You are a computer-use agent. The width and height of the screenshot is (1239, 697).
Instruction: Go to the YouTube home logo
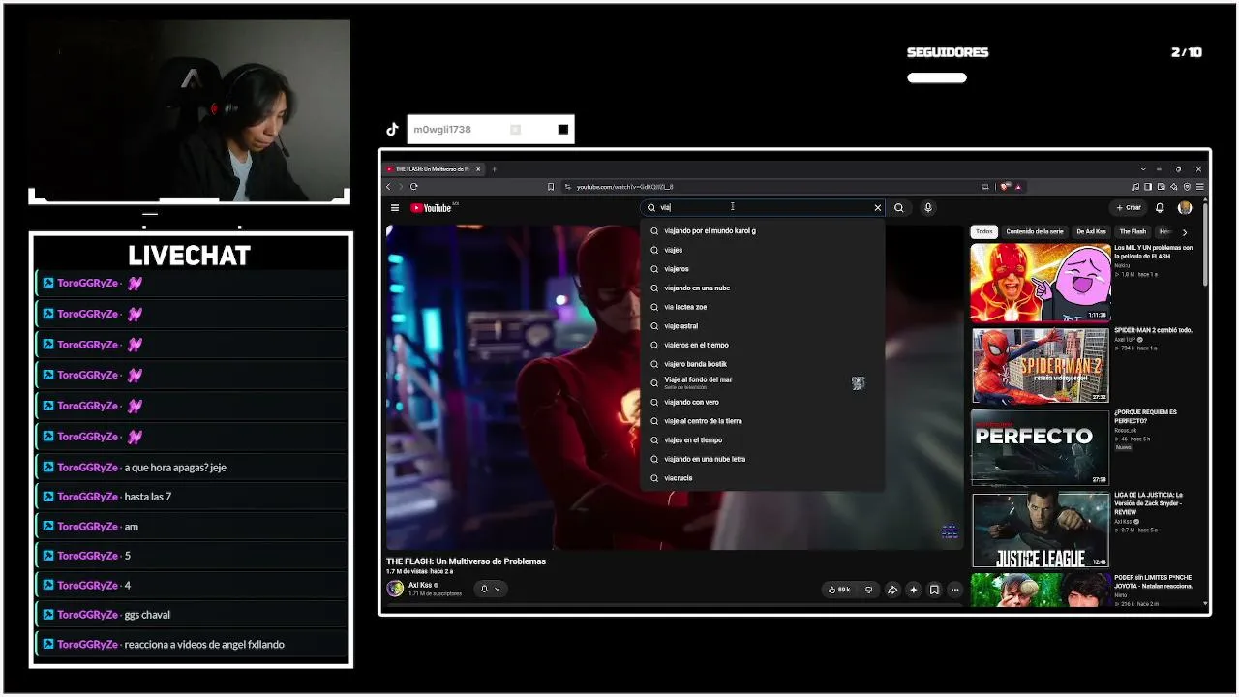(432, 208)
